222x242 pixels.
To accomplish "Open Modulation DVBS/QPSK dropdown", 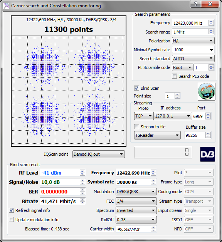I will 136,192.
